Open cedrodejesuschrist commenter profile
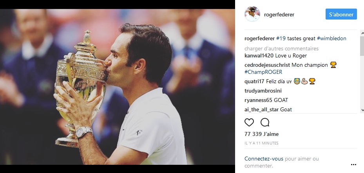The height and width of the screenshot is (173, 364). pyautogui.click(x=267, y=65)
